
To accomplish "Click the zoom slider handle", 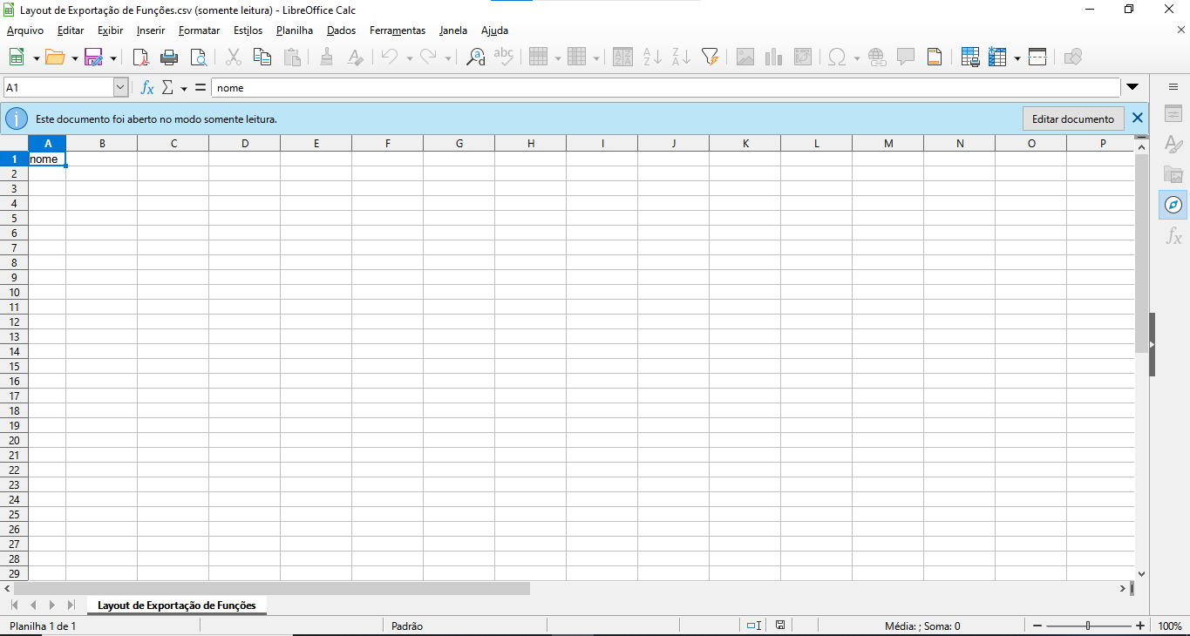I will [1088, 626].
